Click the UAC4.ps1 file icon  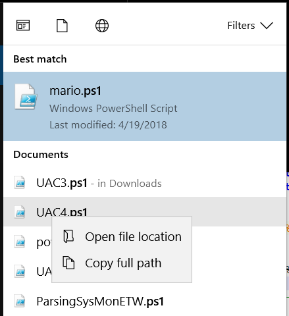click(19, 212)
